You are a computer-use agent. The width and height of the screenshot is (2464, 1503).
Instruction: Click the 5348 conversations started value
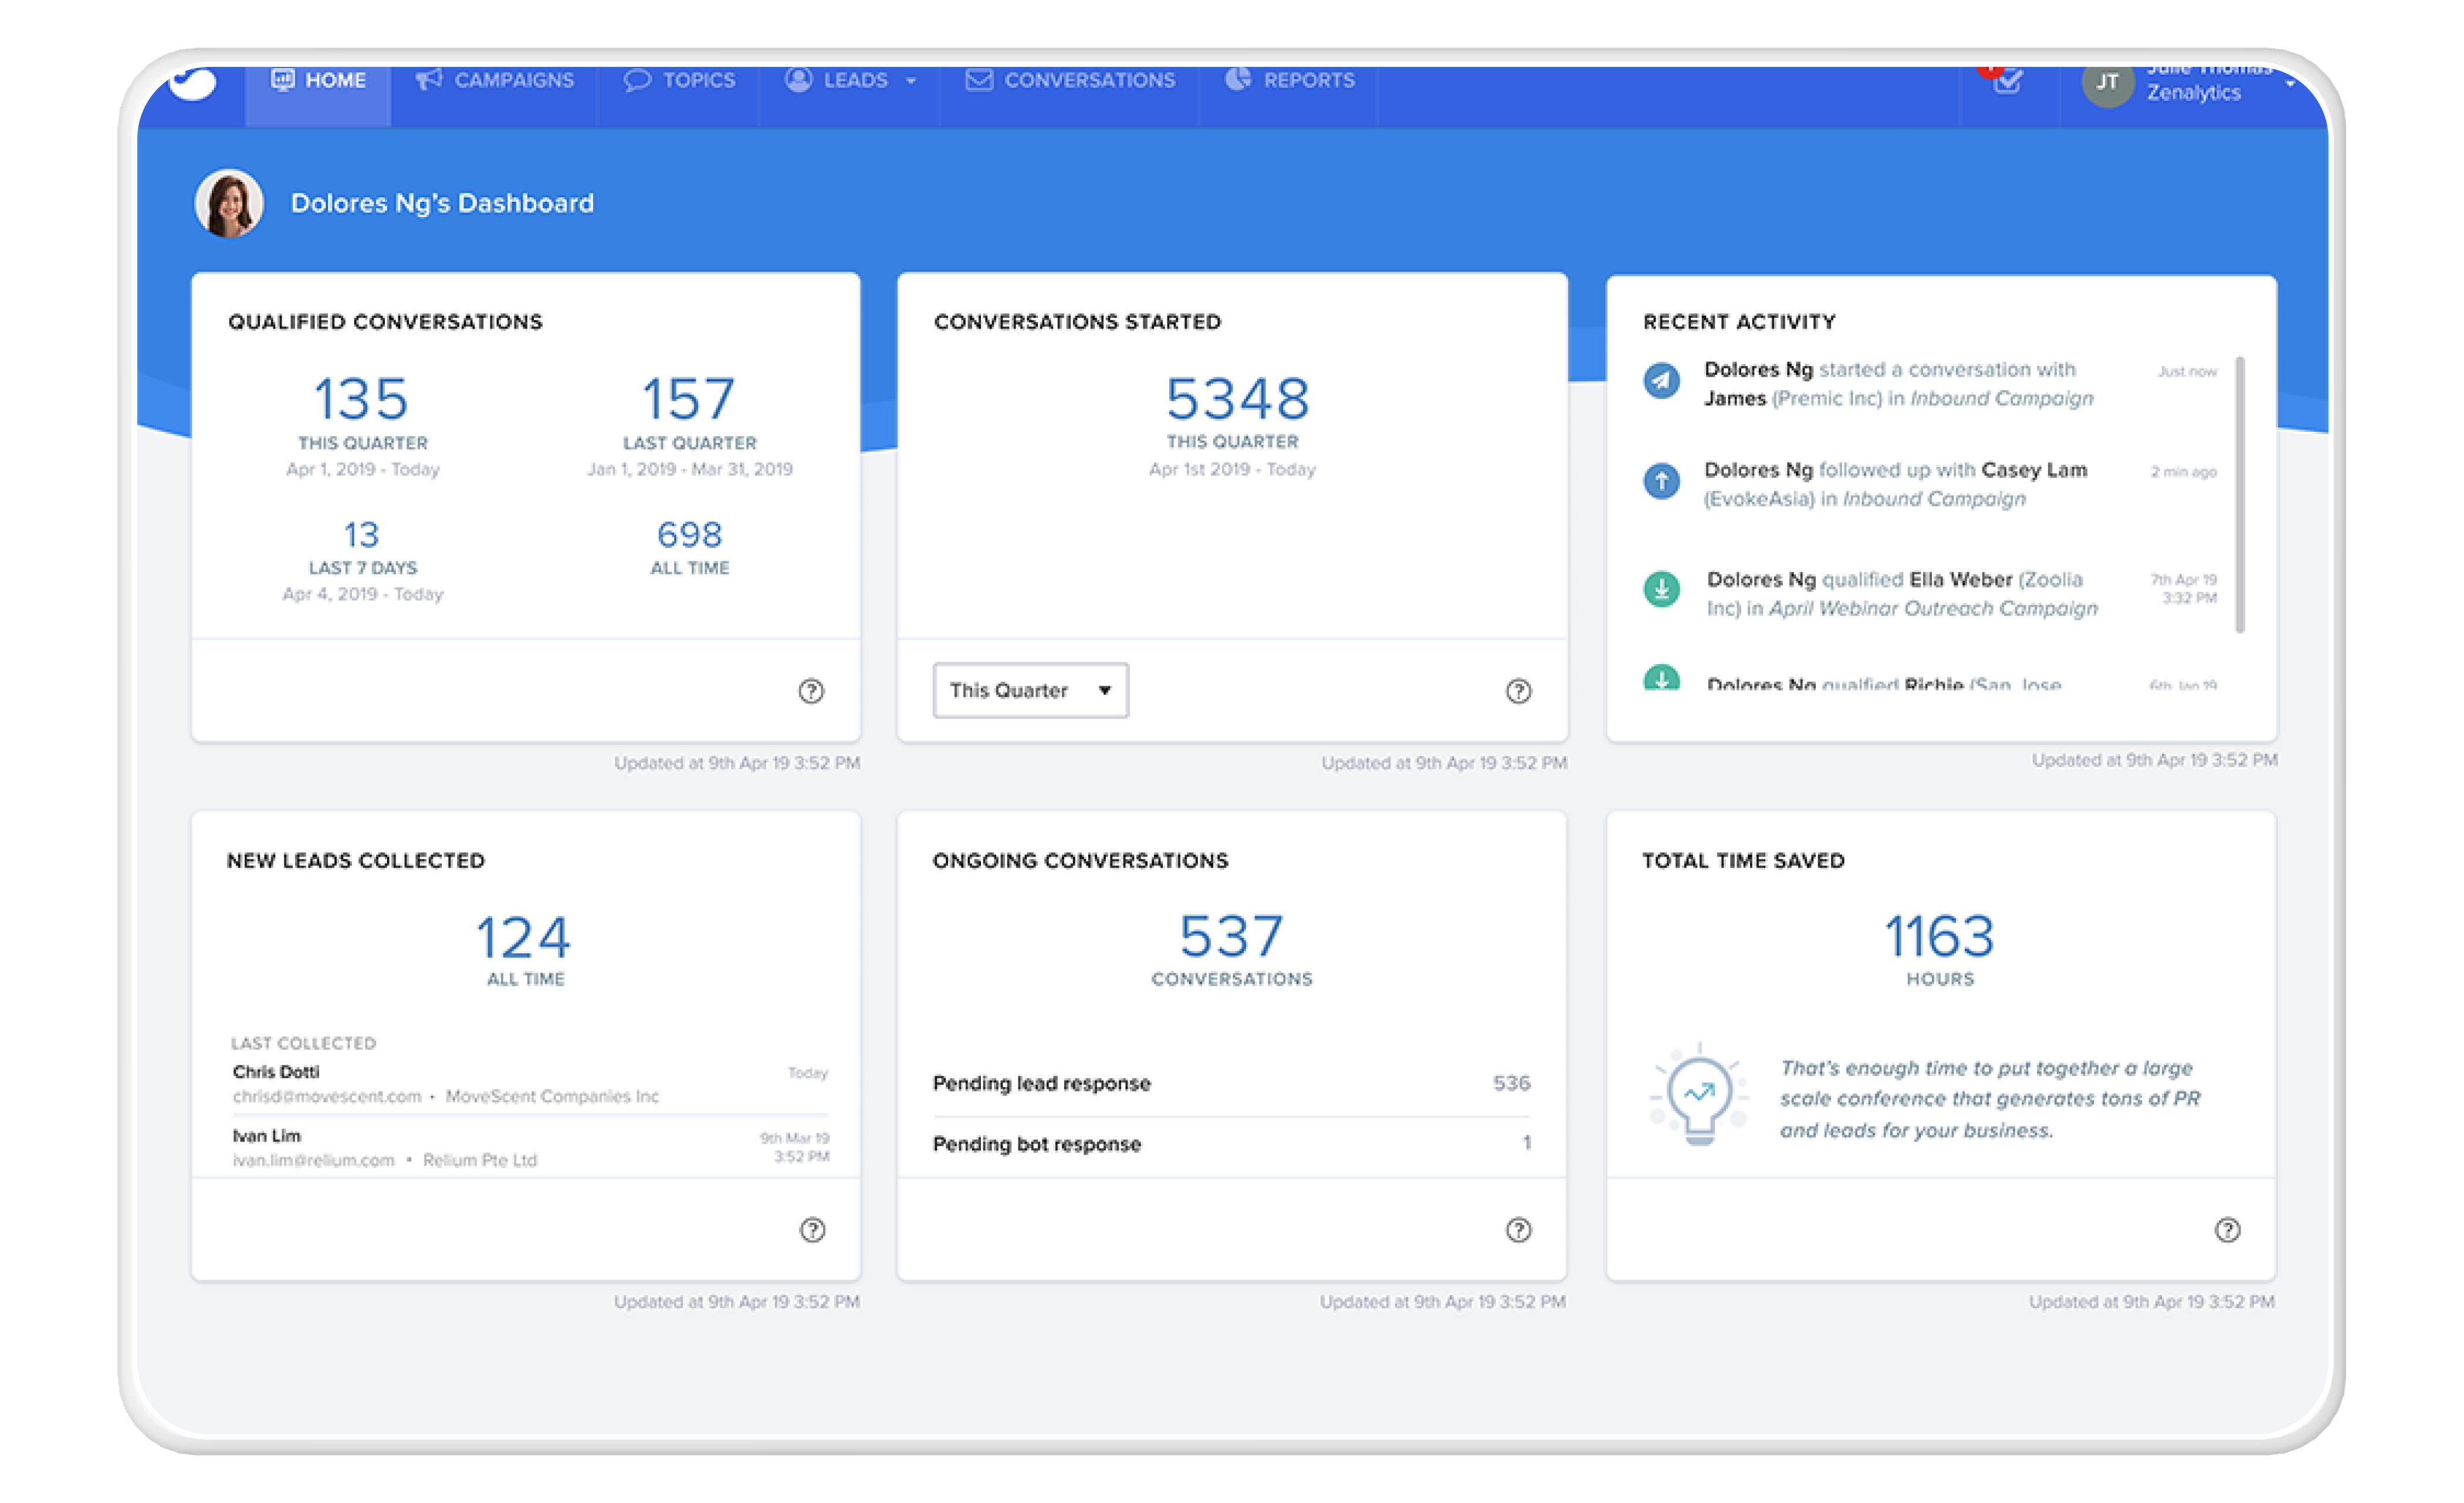tap(1237, 399)
